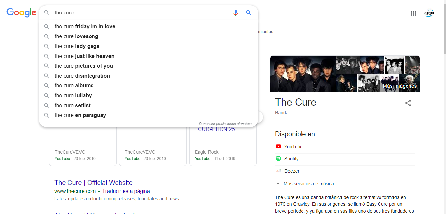The height and width of the screenshot is (214, 446).
Task: Select suggestion 'the cure disintegration'
Action: coord(148,76)
